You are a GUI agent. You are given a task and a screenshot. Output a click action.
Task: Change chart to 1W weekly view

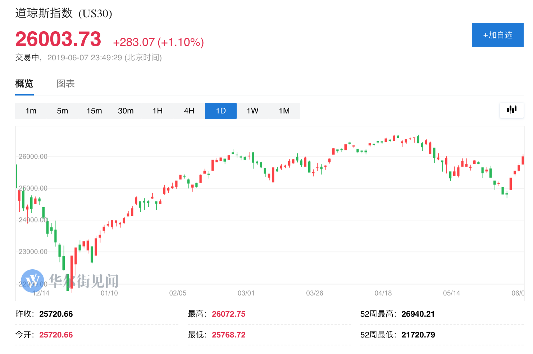252,111
